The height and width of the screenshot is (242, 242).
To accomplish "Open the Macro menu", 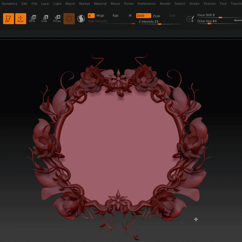I will click(70, 4).
